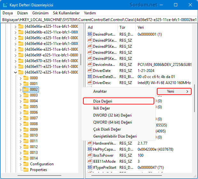Select the 0010 tree key

pyautogui.click(x=34, y=135)
